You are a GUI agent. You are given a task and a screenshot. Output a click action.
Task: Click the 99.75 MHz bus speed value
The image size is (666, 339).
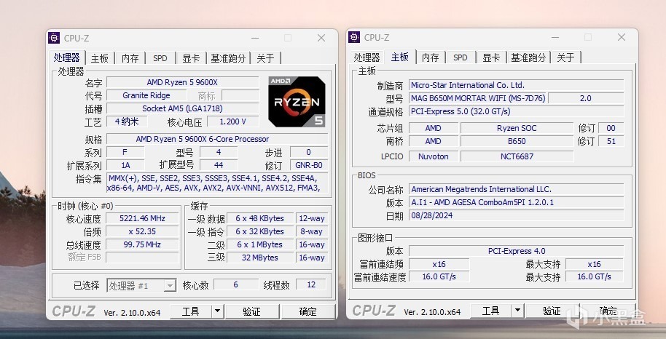[x=142, y=245]
